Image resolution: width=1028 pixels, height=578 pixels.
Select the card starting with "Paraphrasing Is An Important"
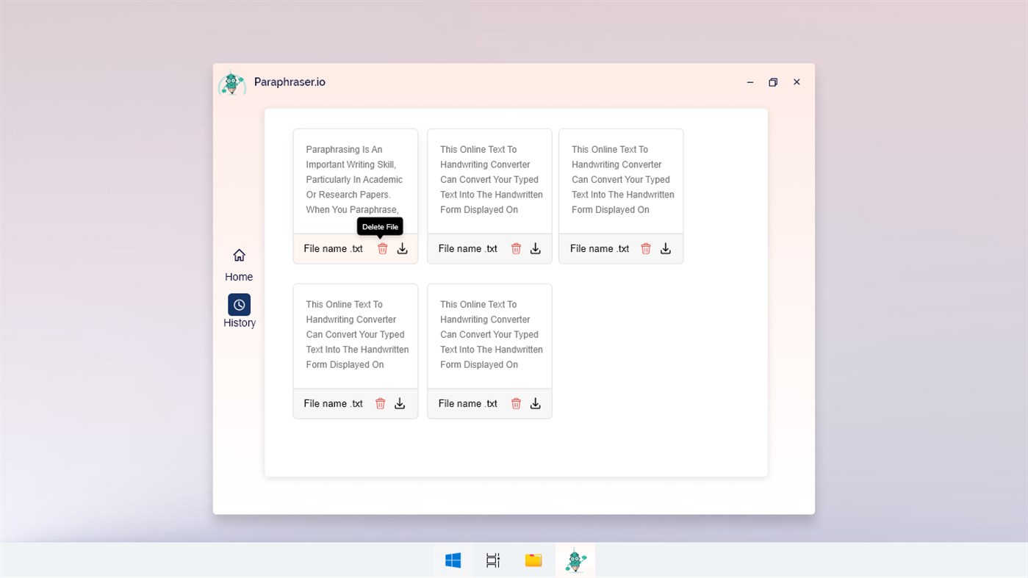point(355,180)
